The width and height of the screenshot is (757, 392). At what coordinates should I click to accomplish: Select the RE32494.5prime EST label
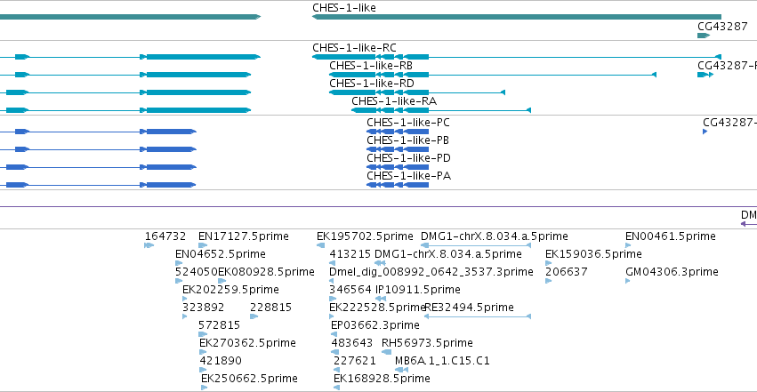470,308
